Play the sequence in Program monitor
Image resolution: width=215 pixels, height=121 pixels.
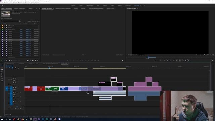[x=170, y=61]
